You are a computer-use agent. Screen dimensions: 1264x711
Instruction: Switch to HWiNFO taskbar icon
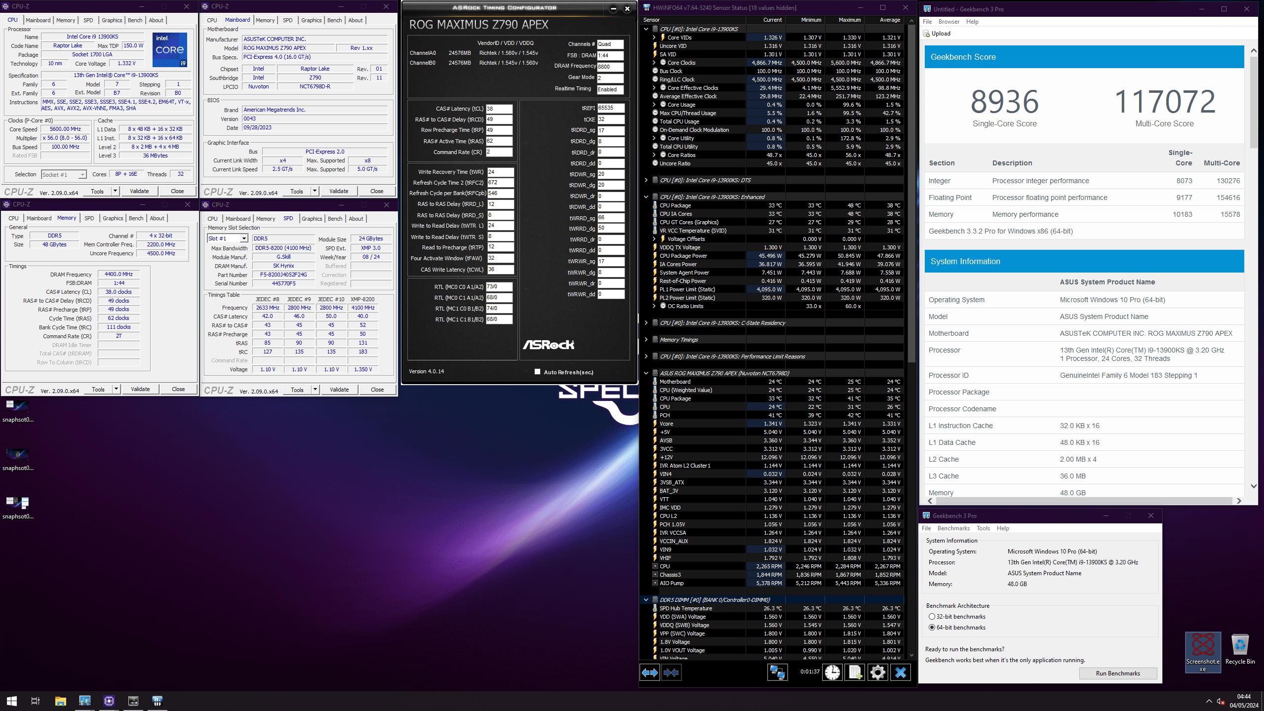click(x=157, y=701)
